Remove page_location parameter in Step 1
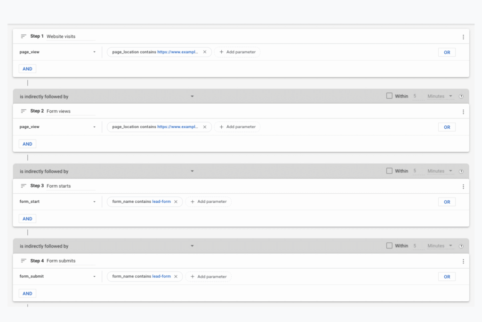482x322 pixels. 205,52
